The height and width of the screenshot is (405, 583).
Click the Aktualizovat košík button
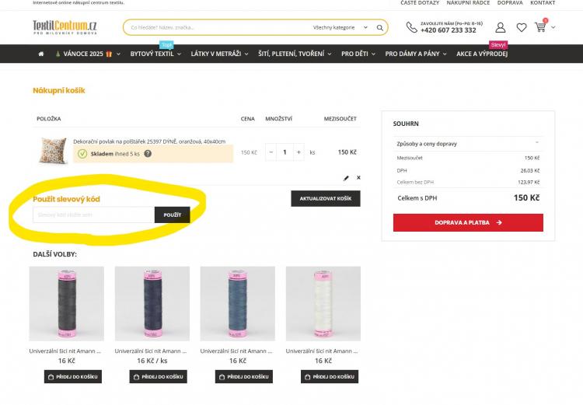pyautogui.click(x=325, y=199)
